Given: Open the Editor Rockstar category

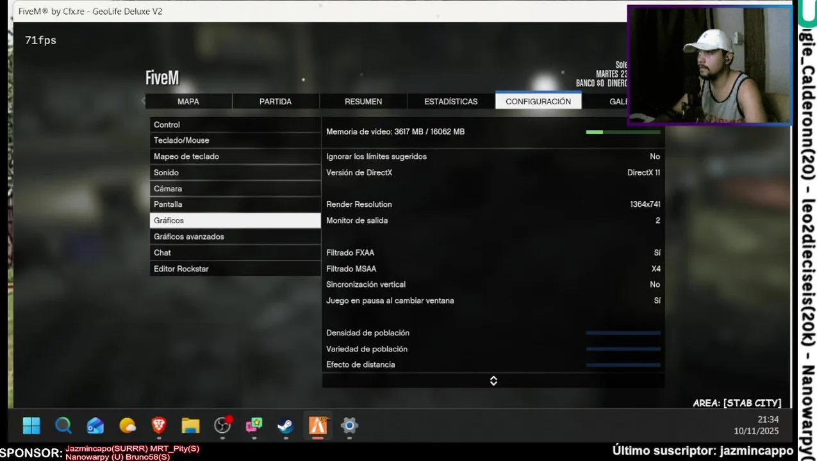Looking at the screenshot, I should 235,268.
